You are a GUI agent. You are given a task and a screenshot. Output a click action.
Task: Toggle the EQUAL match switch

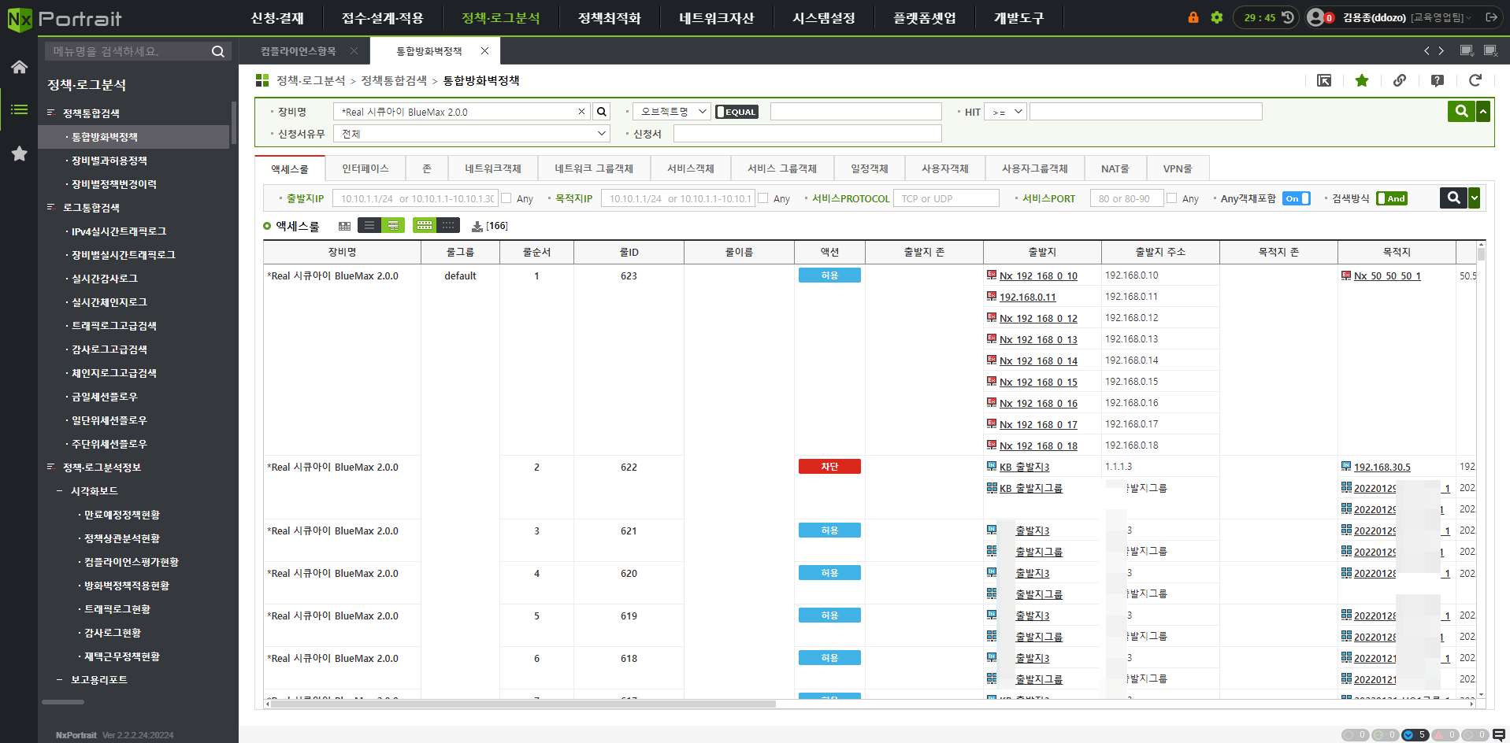click(736, 112)
